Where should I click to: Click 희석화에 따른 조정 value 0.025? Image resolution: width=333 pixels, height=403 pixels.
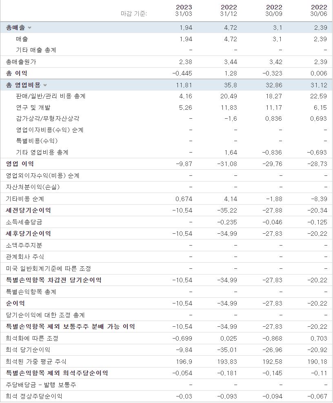coord(229,338)
